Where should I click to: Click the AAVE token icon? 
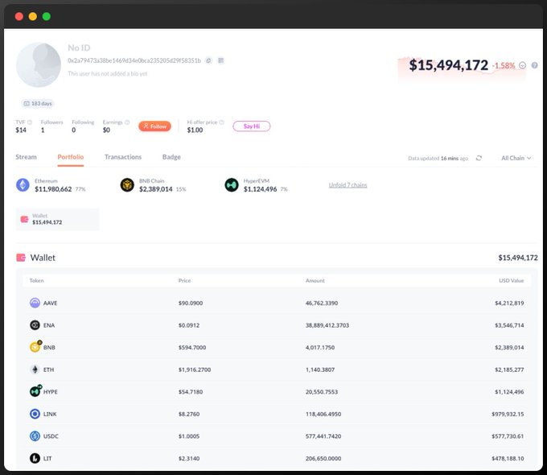[35, 303]
